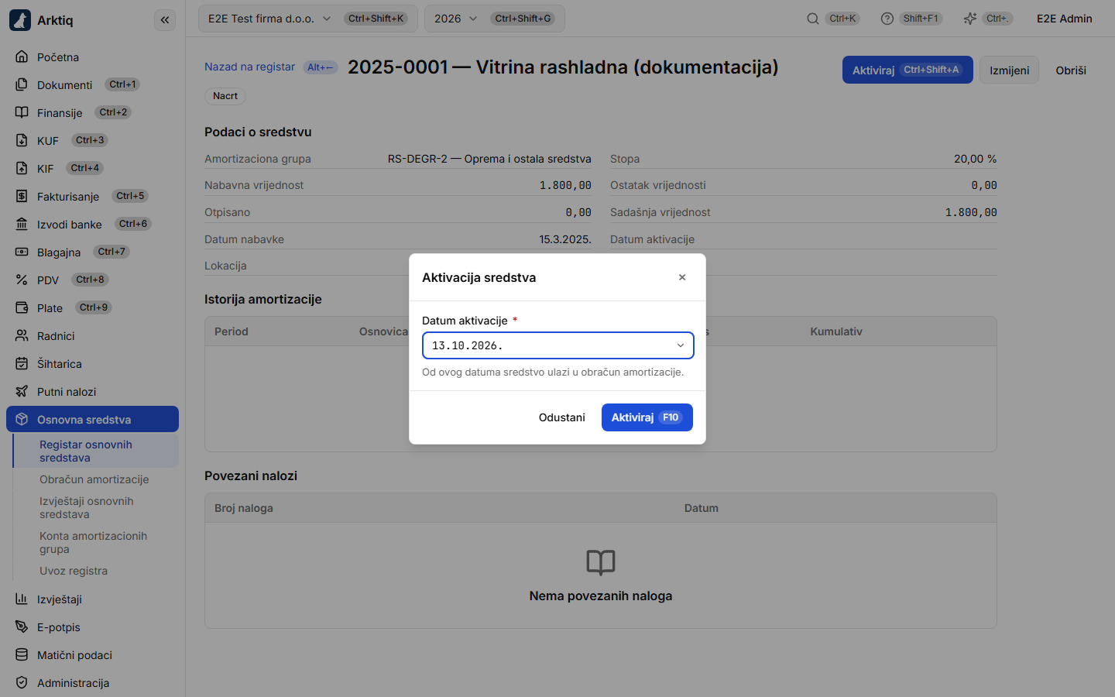Click the Kumulativ column header
Image resolution: width=1115 pixels, height=697 pixels.
tap(836, 331)
